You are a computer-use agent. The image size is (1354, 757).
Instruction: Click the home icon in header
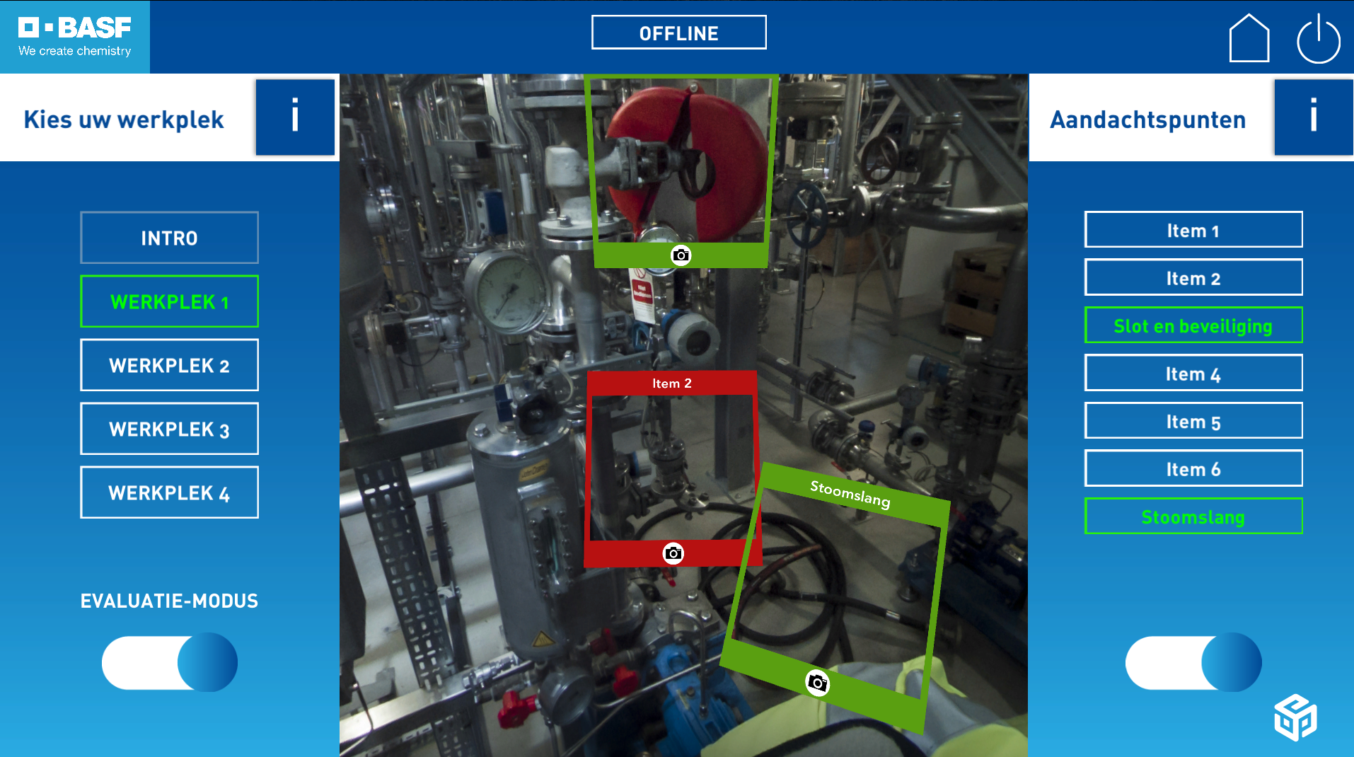pyautogui.click(x=1249, y=39)
